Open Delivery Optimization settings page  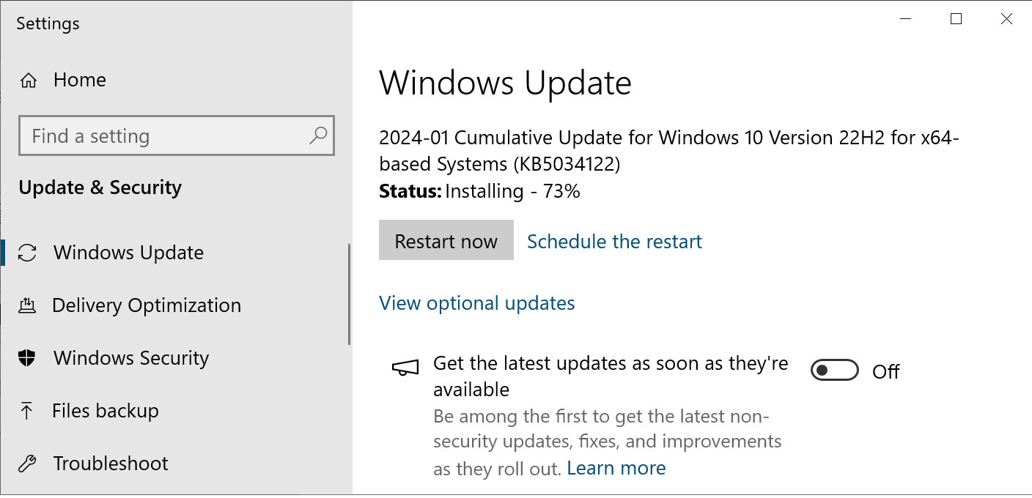(x=147, y=305)
